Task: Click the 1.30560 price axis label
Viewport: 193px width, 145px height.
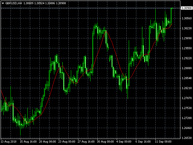Action: pyautogui.click(x=187, y=18)
